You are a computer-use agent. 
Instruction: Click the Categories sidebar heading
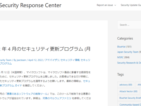pos(125,38)
